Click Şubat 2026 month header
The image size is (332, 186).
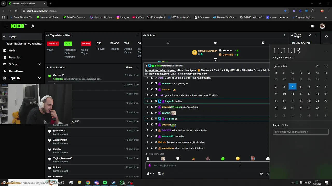(x=280, y=66)
